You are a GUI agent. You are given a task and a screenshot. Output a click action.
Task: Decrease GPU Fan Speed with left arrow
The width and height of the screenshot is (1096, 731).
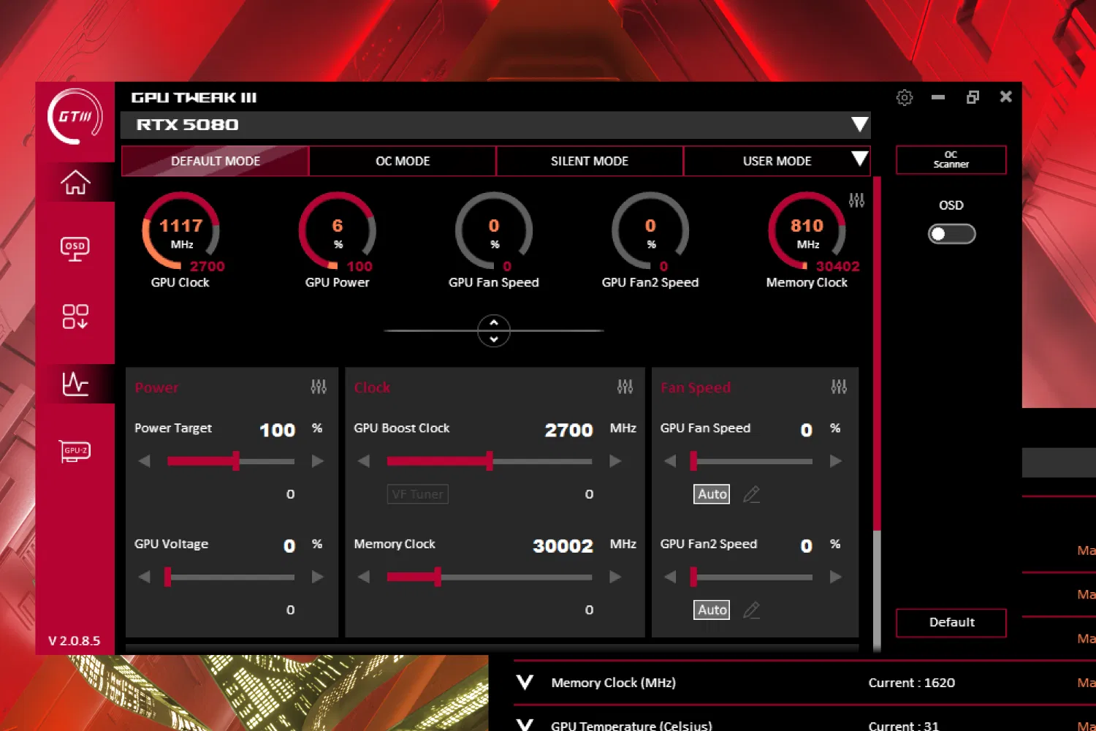click(x=670, y=461)
